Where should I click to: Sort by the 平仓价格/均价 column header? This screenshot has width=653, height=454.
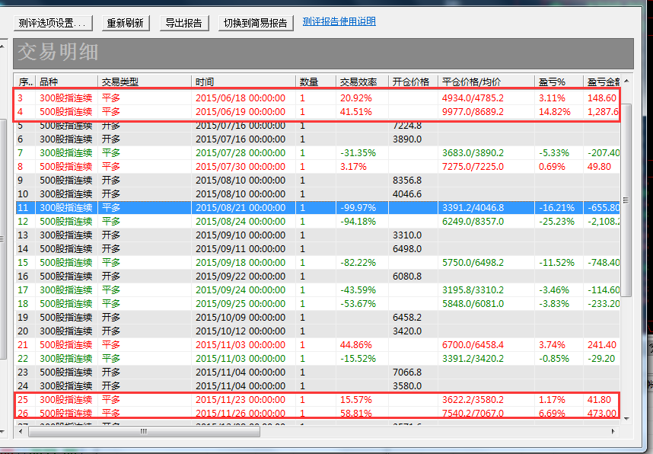486,82
